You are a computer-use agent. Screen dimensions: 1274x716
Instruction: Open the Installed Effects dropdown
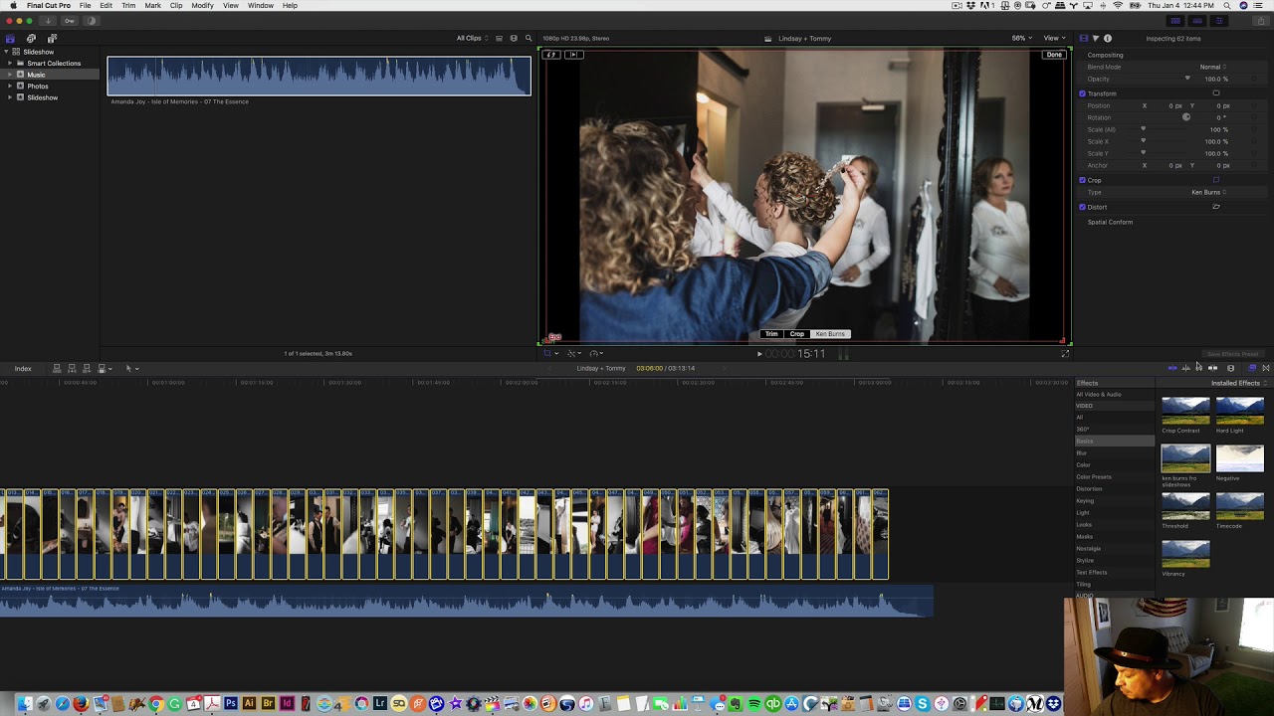pos(1237,383)
